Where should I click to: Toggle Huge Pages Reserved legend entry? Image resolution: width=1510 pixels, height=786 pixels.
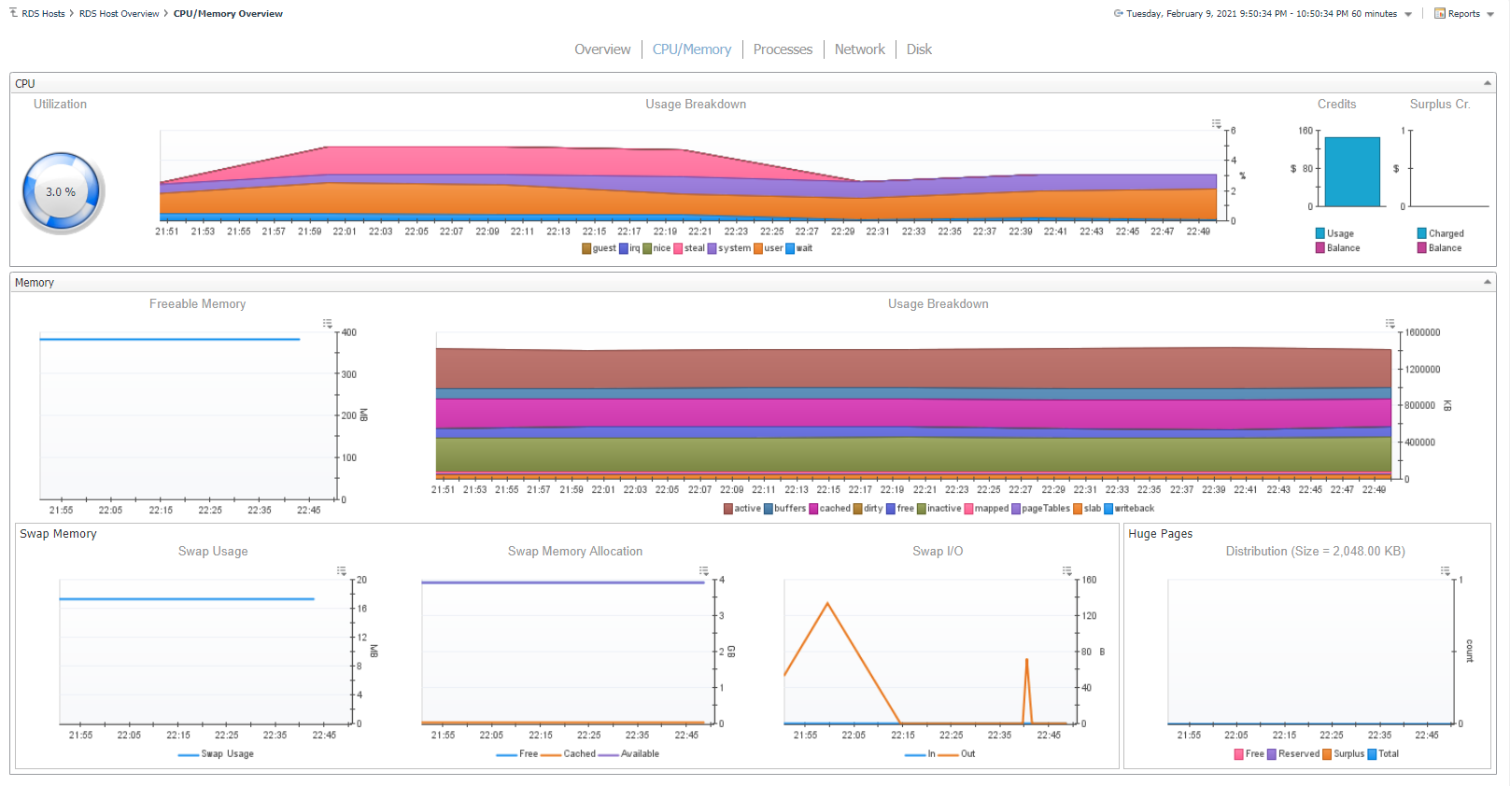(1293, 754)
